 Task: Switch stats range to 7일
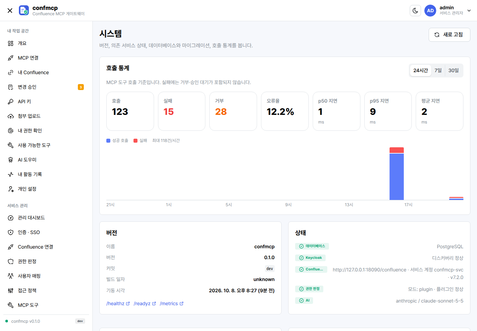tap(438, 71)
